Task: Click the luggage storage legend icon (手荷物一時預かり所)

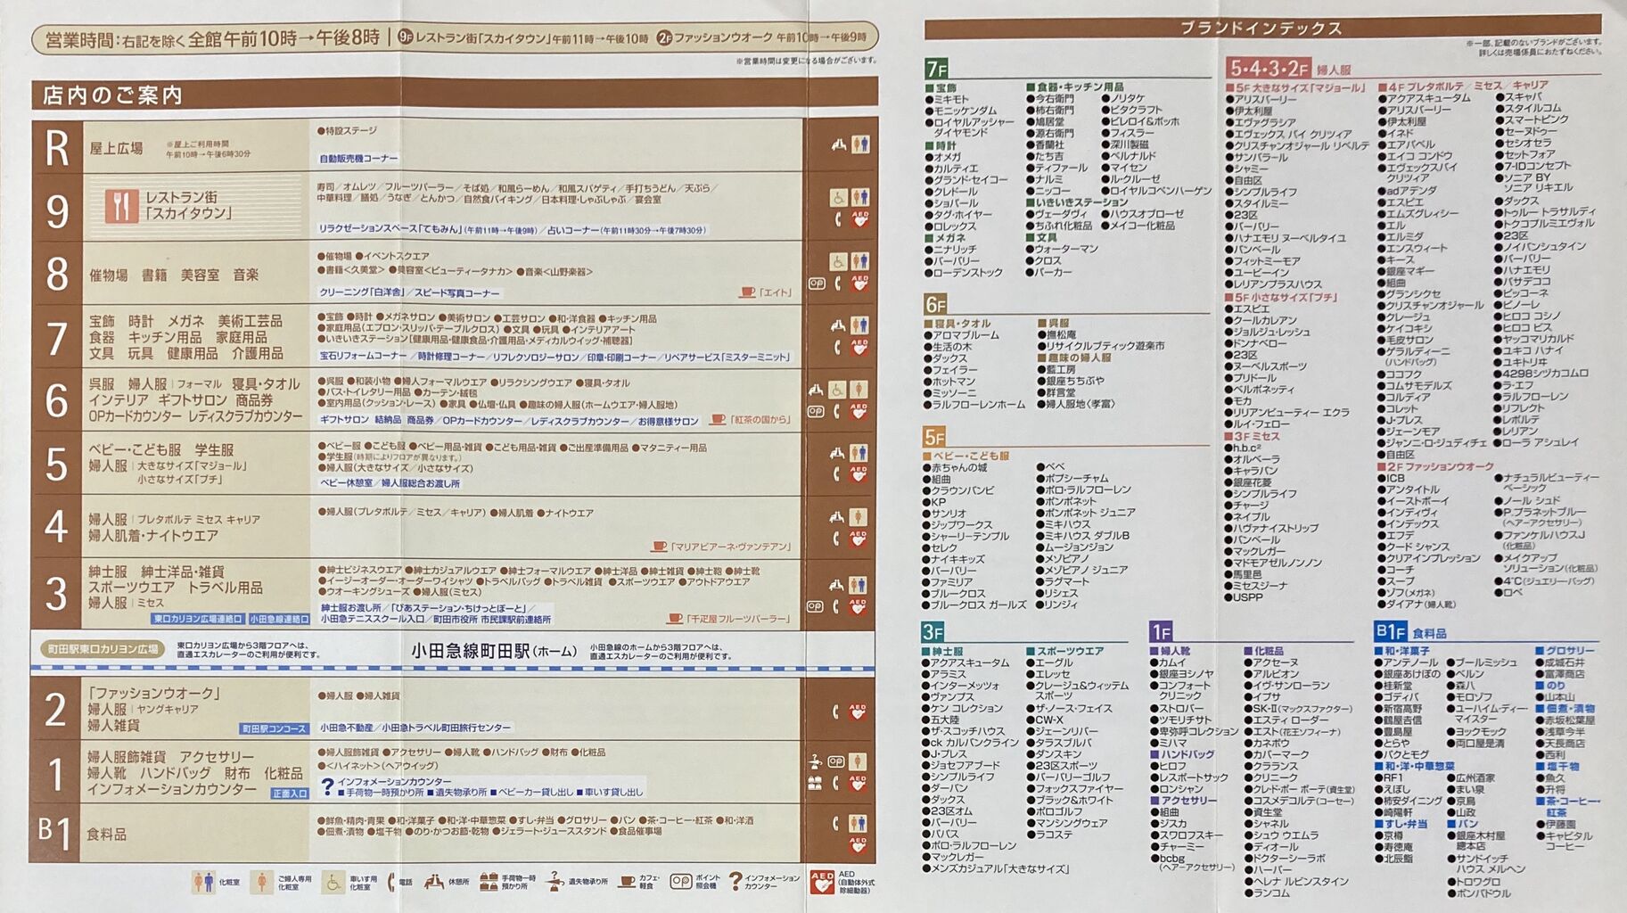Action: click(x=489, y=882)
